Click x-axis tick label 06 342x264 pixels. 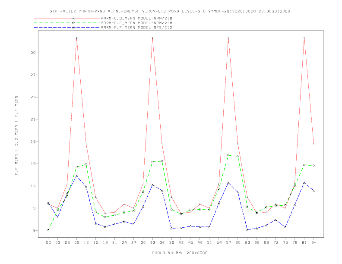coord(67,242)
